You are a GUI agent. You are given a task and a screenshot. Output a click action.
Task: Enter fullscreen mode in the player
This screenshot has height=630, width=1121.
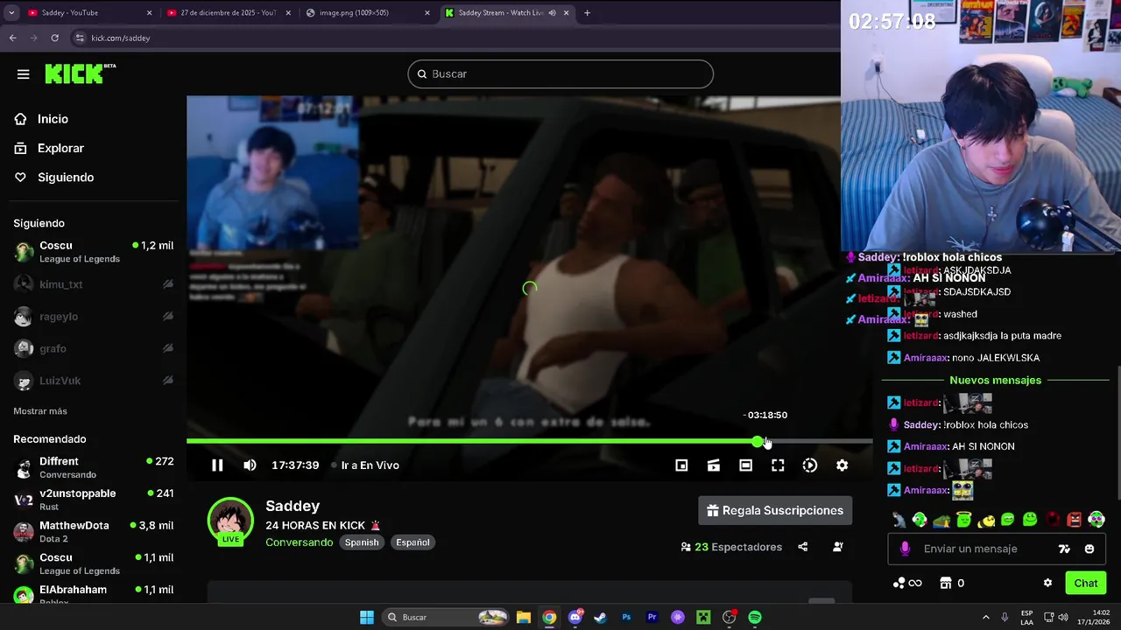tap(778, 465)
